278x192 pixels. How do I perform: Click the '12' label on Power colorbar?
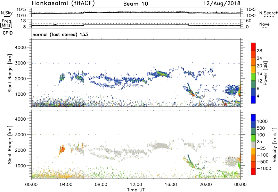pos(259,81)
